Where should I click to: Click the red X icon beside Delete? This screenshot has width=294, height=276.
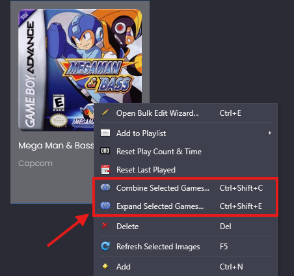coord(105,226)
